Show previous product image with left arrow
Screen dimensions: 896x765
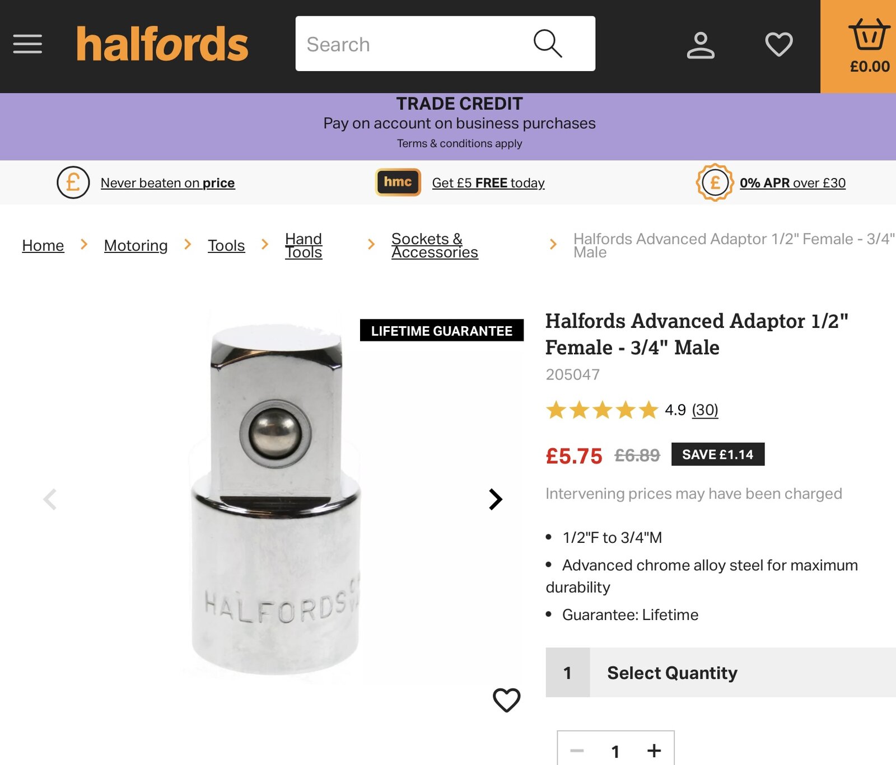pyautogui.click(x=50, y=499)
